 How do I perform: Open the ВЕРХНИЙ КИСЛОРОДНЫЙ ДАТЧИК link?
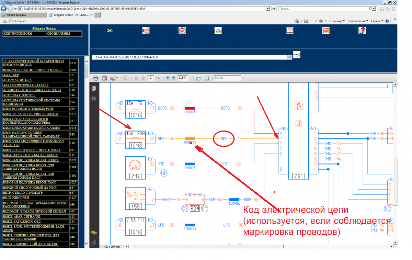30,188
